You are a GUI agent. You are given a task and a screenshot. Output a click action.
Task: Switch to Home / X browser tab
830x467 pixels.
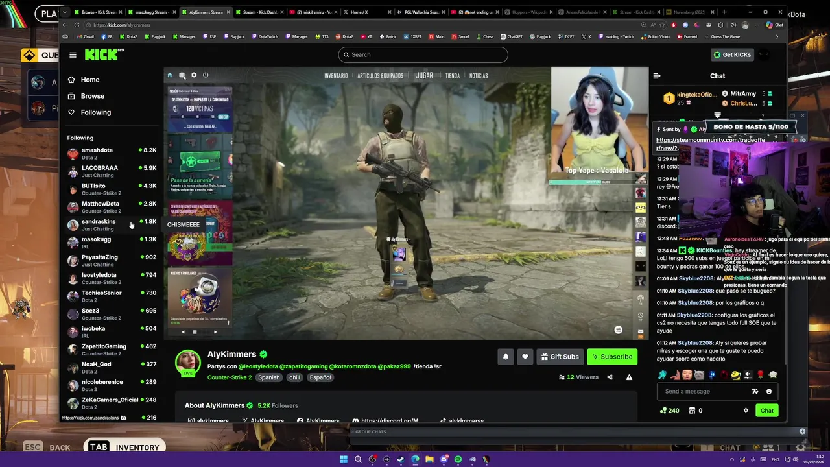coord(366,12)
